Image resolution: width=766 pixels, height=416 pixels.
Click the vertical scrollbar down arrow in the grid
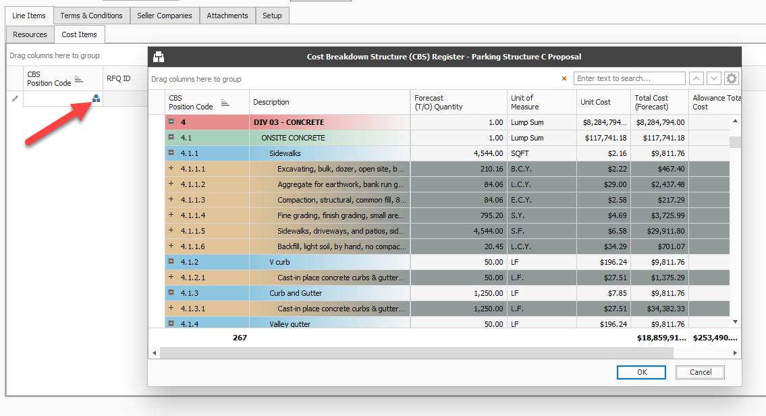point(736,322)
